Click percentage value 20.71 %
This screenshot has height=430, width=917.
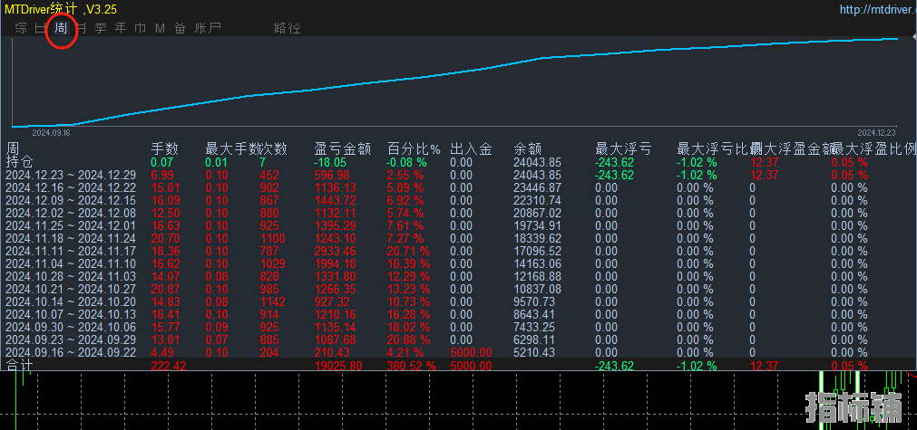(408, 251)
